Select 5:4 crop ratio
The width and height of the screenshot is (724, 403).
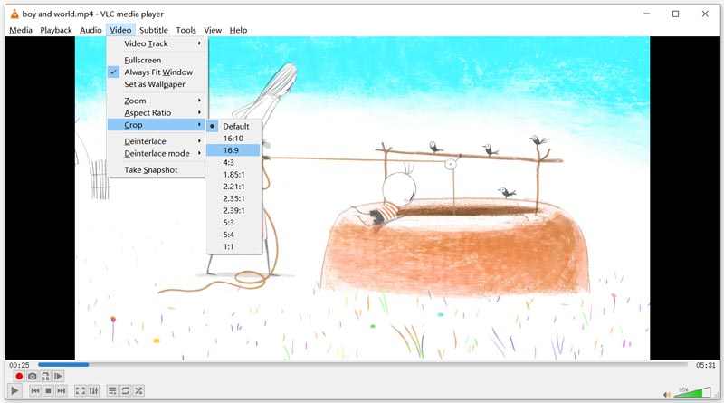pos(233,235)
